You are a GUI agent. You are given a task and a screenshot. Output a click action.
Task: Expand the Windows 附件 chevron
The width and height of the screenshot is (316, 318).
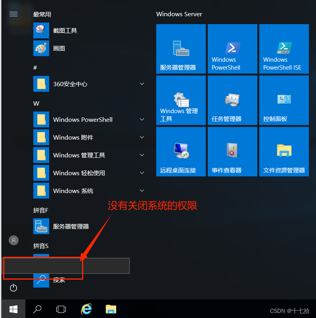pos(142,137)
